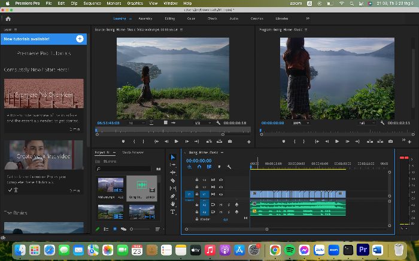
Task: Switch to Audio workspace tab
Action: click(x=234, y=19)
